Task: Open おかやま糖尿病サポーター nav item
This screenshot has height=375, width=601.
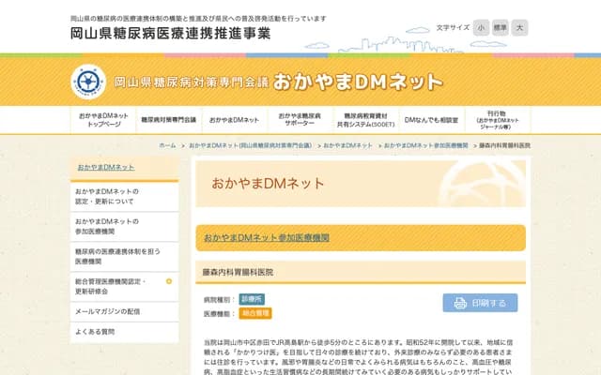Action: point(300,120)
